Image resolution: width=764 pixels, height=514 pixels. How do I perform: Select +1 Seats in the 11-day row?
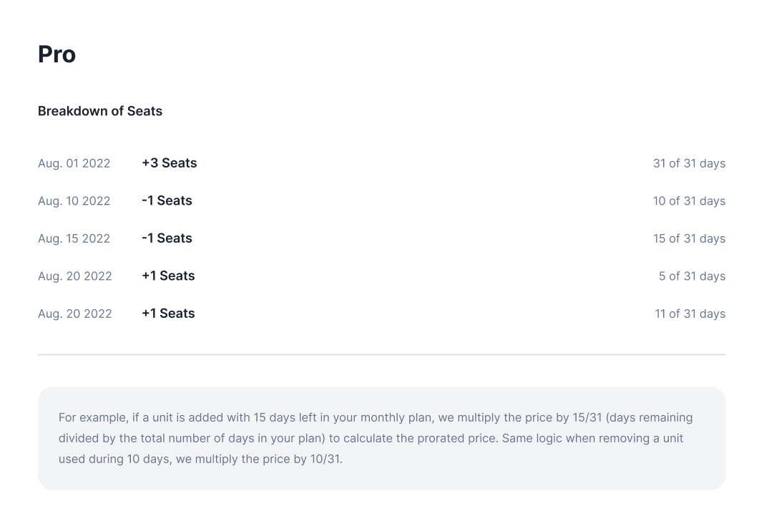168,314
